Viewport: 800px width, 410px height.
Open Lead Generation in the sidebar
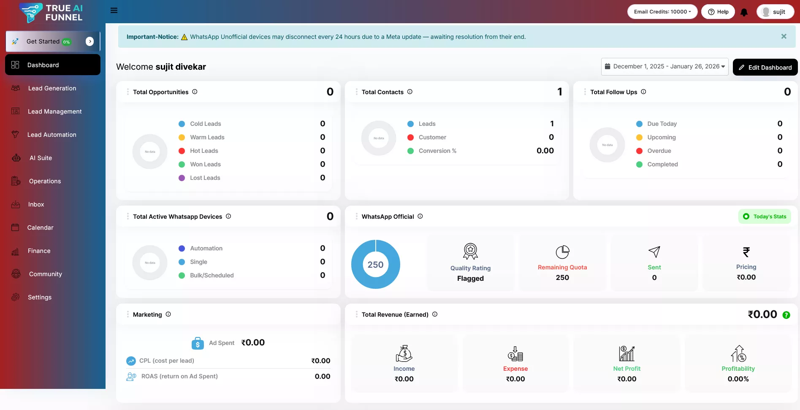pos(52,88)
